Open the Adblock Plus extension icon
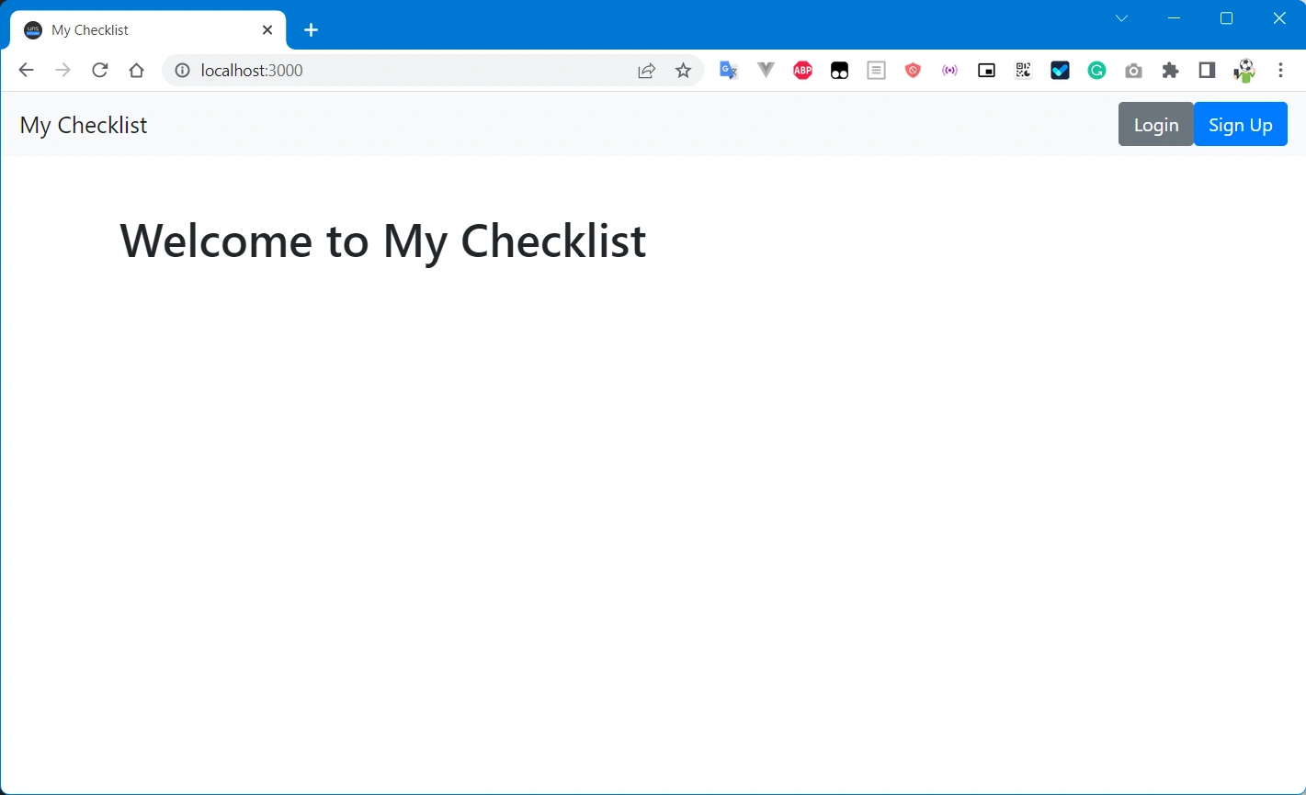Viewport: 1306px width, 795px height. [802, 71]
